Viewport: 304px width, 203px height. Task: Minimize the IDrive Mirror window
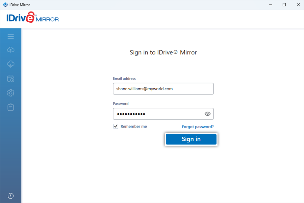(x=271, y=5)
